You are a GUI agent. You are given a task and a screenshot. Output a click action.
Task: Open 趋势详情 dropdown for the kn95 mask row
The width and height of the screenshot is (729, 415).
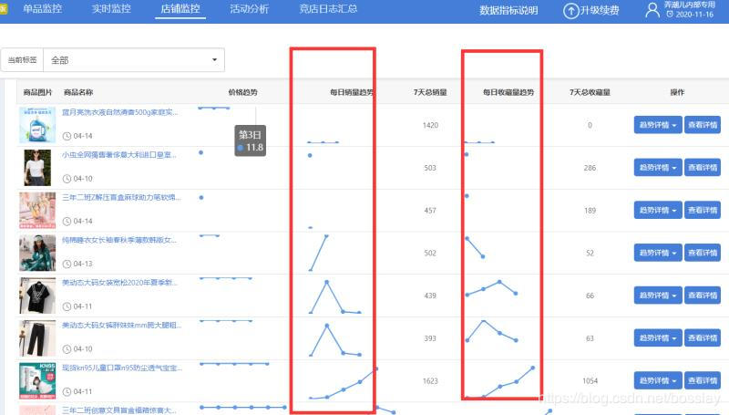tap(657, 380)
